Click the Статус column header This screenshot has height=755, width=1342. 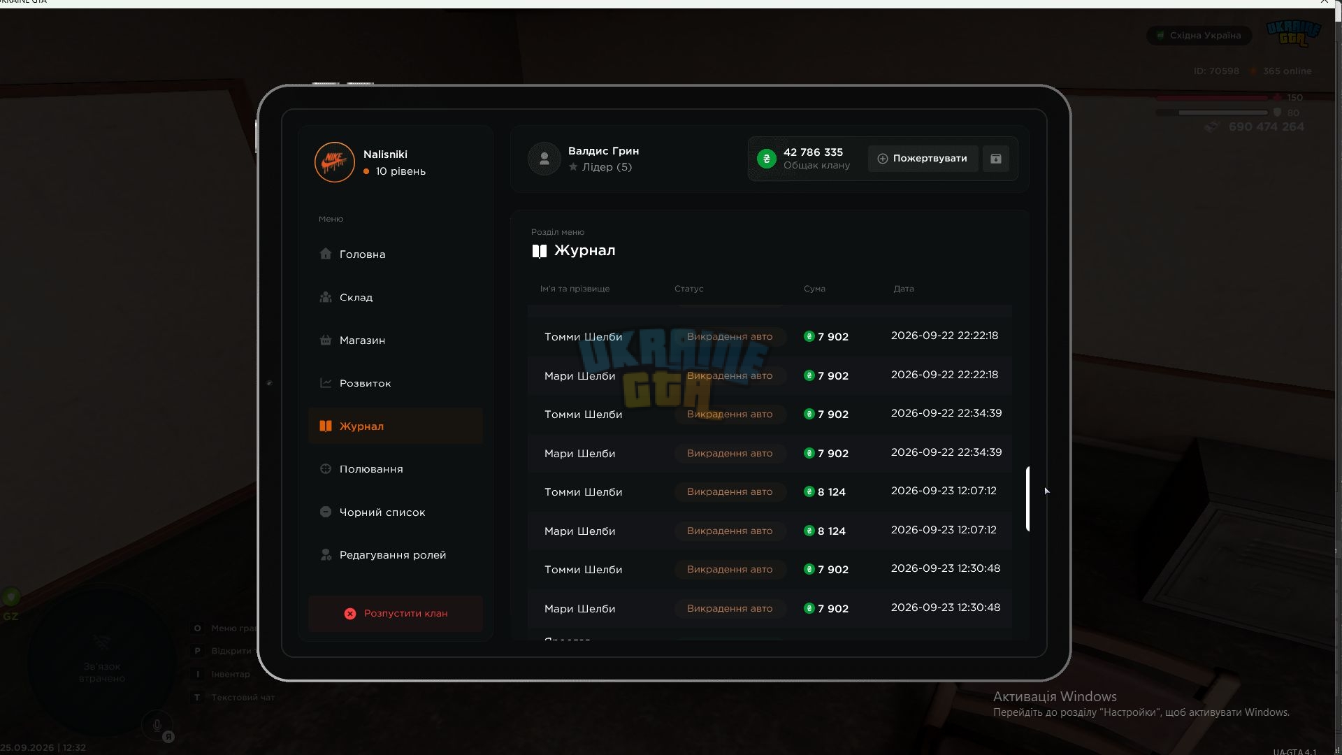click(x=688, y=289)
